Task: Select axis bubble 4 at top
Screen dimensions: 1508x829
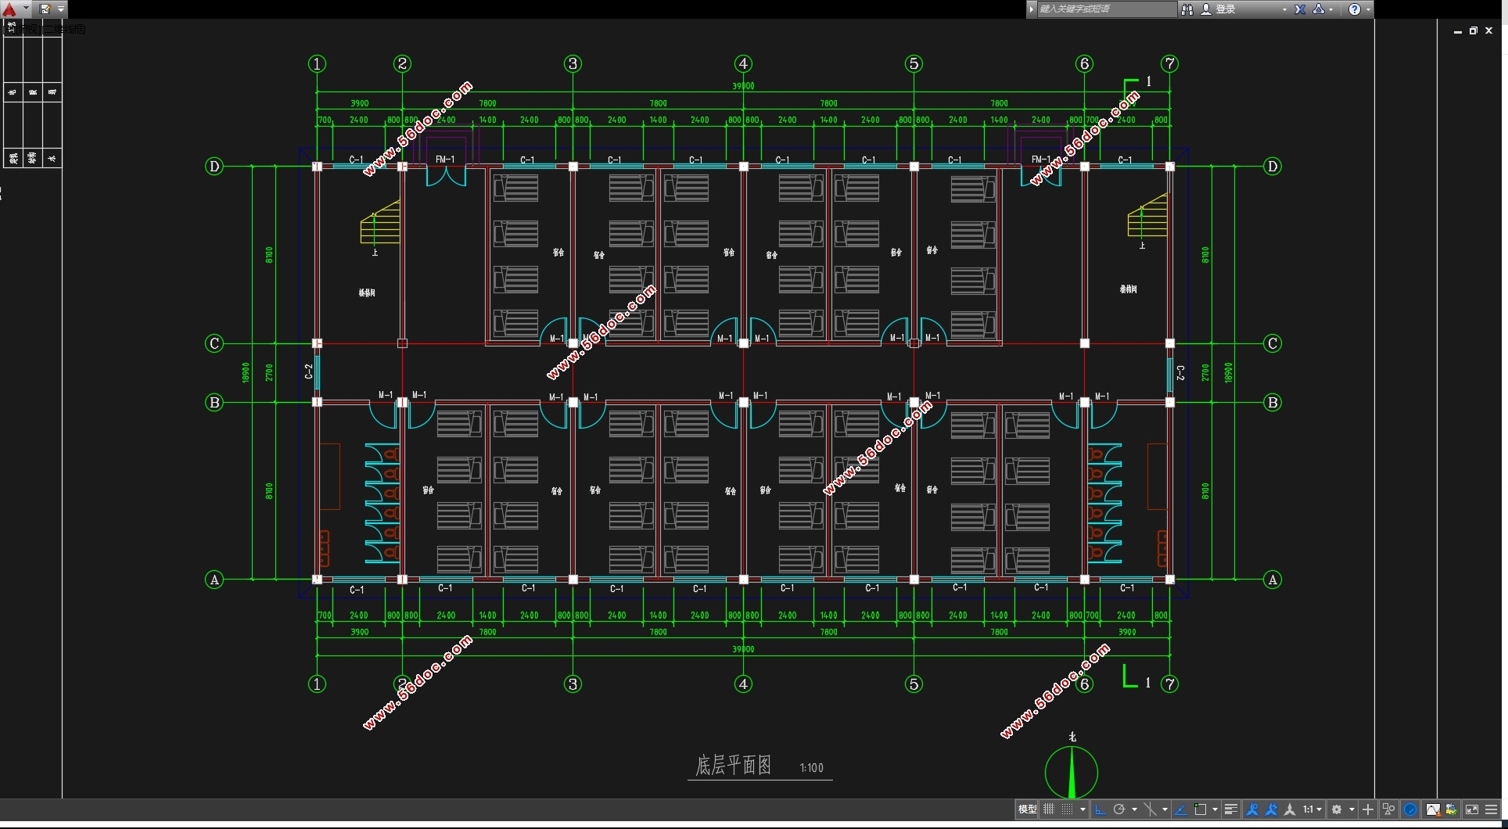Action: click(743, 63)
